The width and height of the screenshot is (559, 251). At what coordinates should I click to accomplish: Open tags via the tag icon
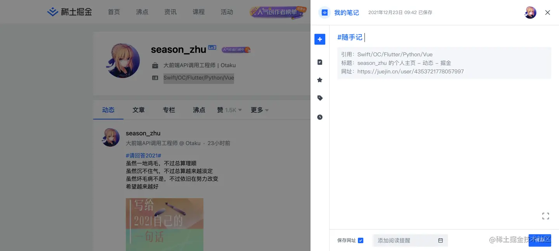[x=320, y=98]
